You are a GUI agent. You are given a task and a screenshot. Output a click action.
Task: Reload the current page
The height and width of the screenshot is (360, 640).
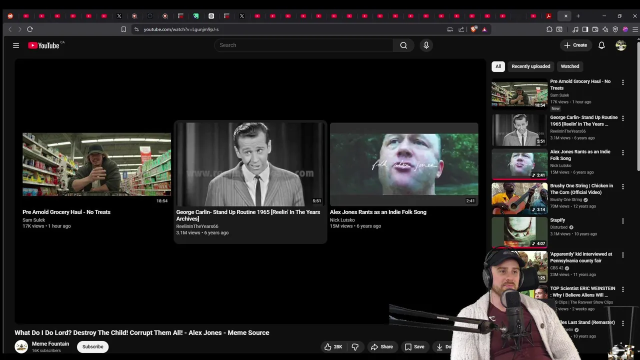click(x=30, y=29)
